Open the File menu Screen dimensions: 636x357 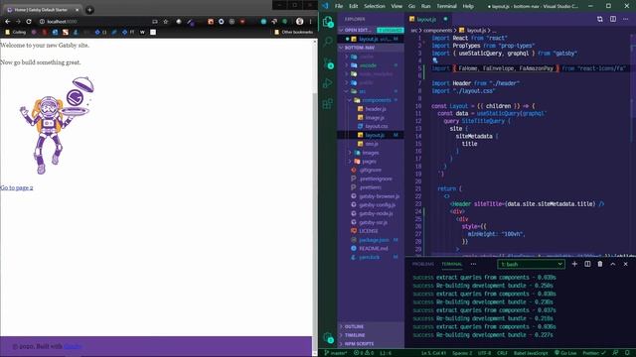point(339,6)
